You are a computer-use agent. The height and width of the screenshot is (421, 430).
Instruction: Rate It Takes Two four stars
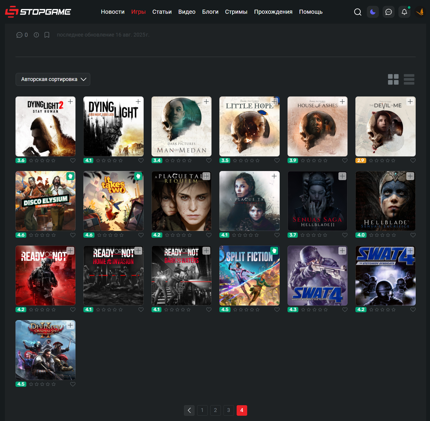pos(116,235)
